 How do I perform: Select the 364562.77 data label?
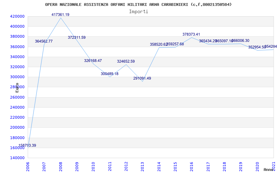click(44, 41)
